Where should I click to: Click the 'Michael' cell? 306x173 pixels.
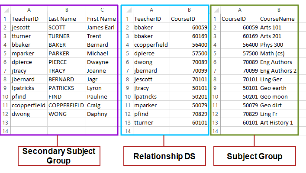[102, 53]
